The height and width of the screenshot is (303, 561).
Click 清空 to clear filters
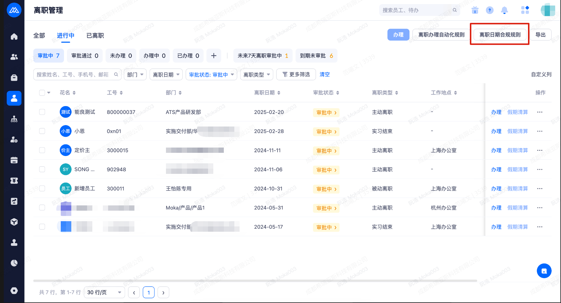(325, 75)
